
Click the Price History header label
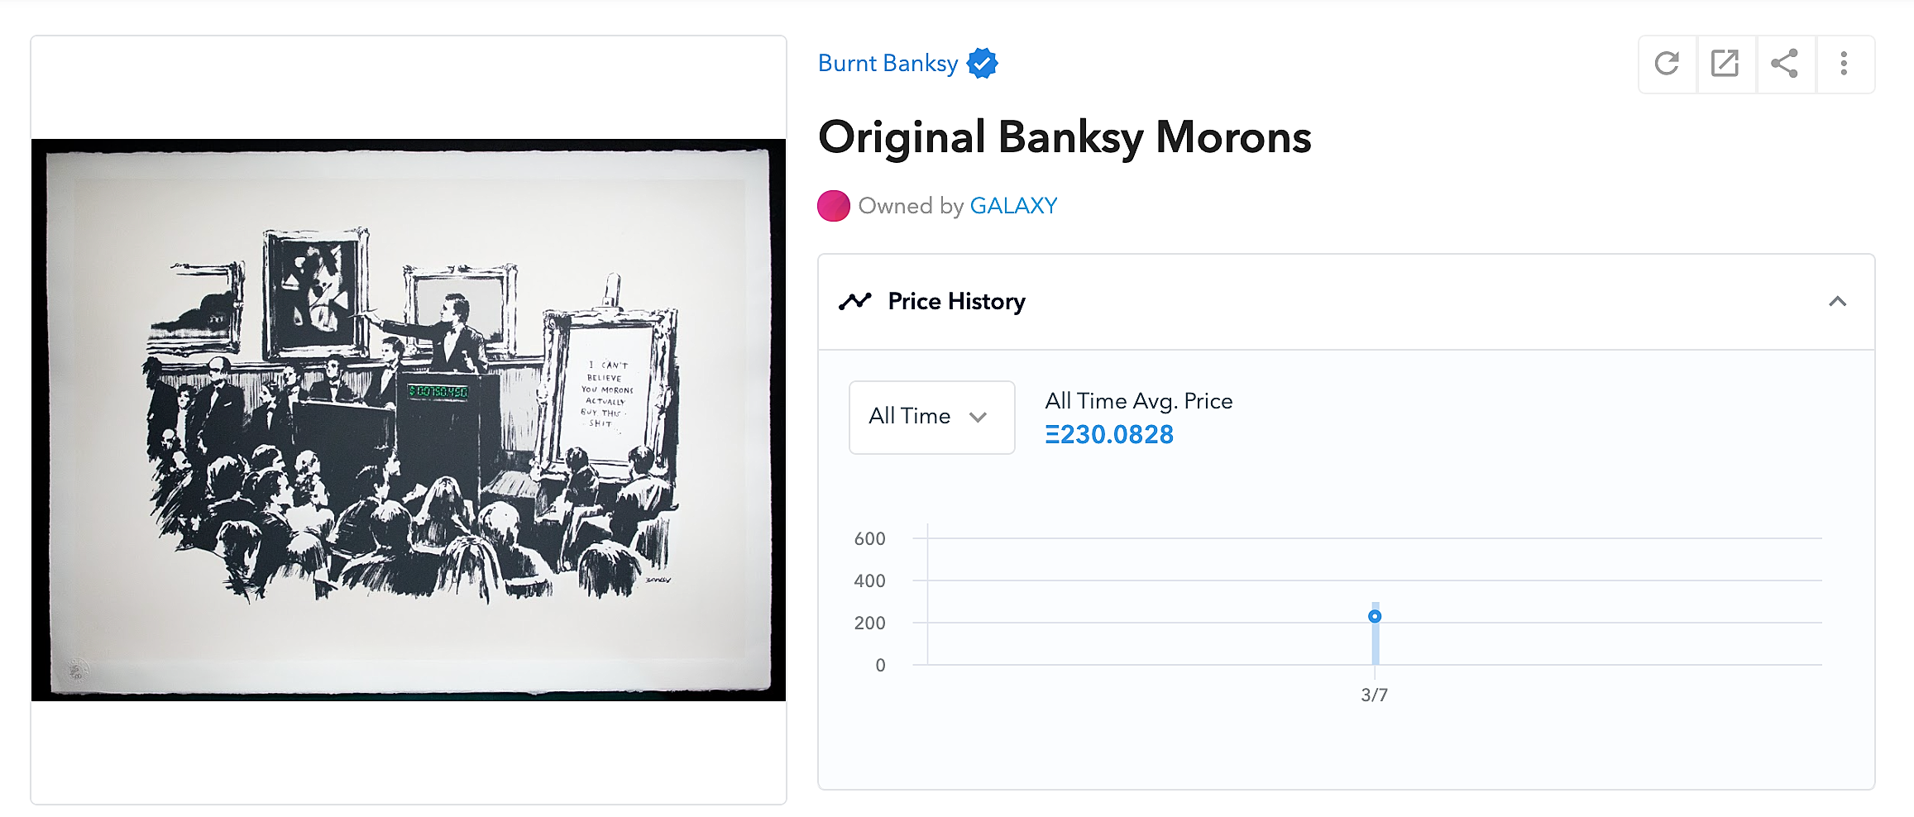[x=956, y=301]
